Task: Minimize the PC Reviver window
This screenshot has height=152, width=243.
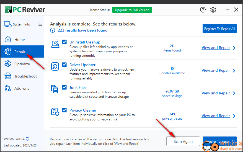Action: (228, 10)
